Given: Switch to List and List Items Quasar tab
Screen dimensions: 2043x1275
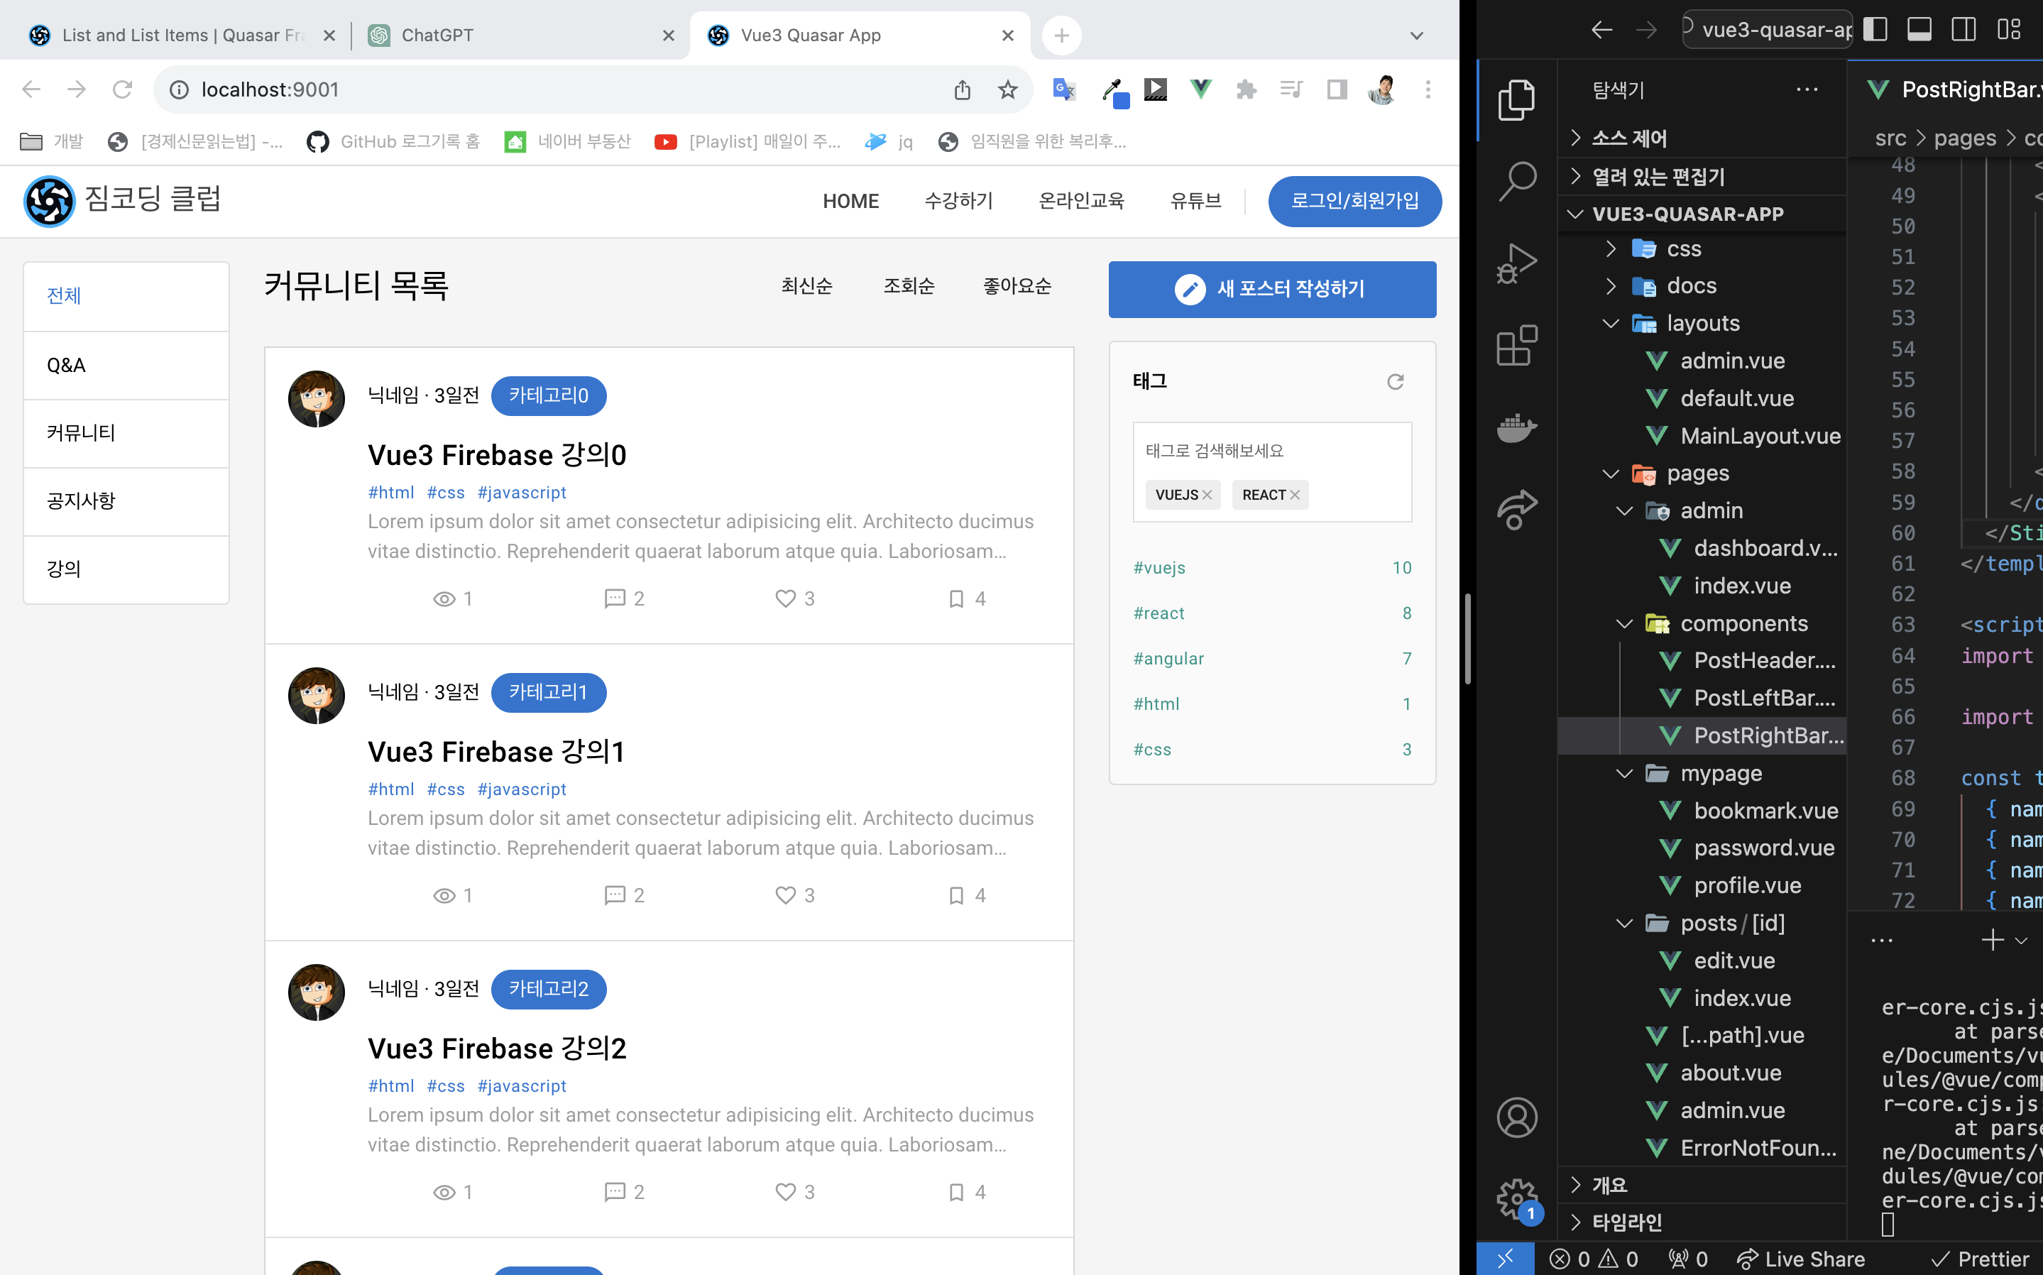Looking at the screenshot, I should pyautogui.click(x=181, y=35).
